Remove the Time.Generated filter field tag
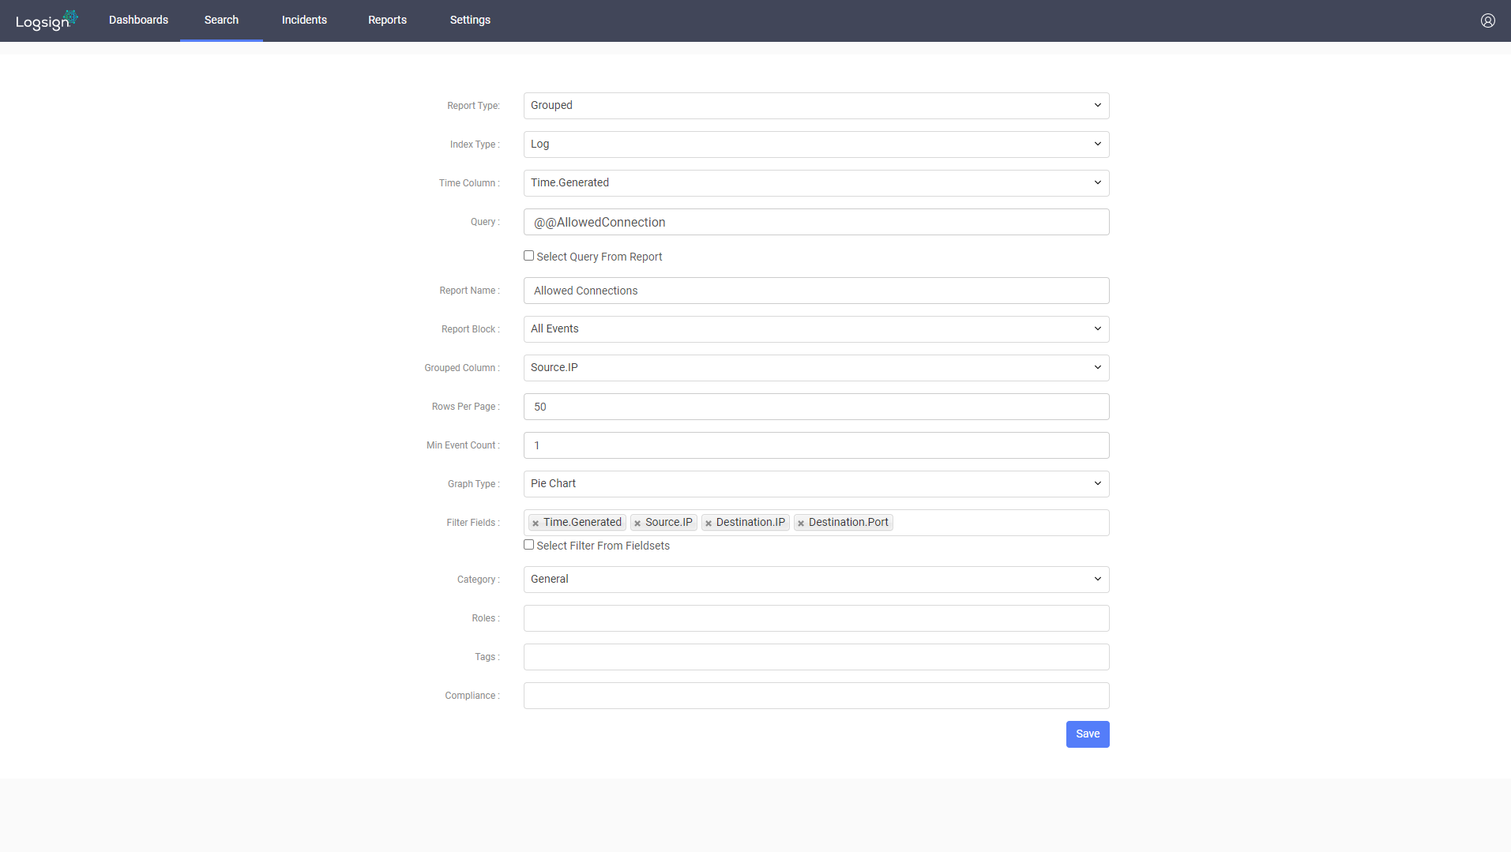Viewport: 1511px width, 852px height. [x=536, y=523]
